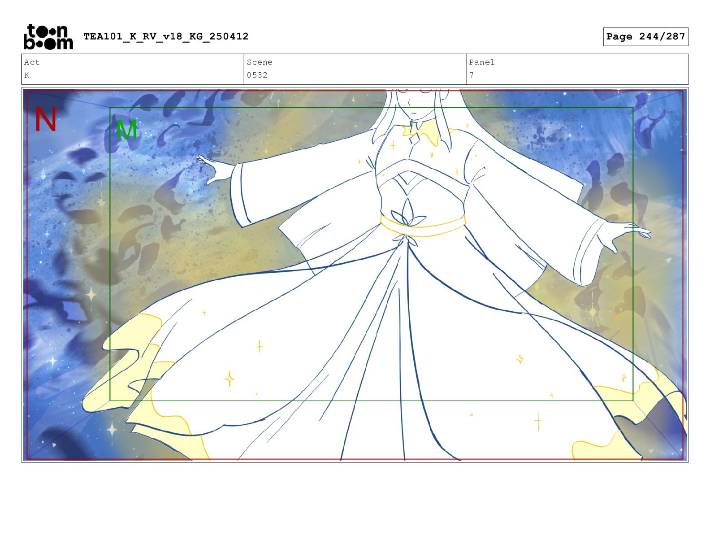Image resolution: width=710 pixels, height=549 pixels.
Task: Click the Scene header label
Action: pos(260,62)
